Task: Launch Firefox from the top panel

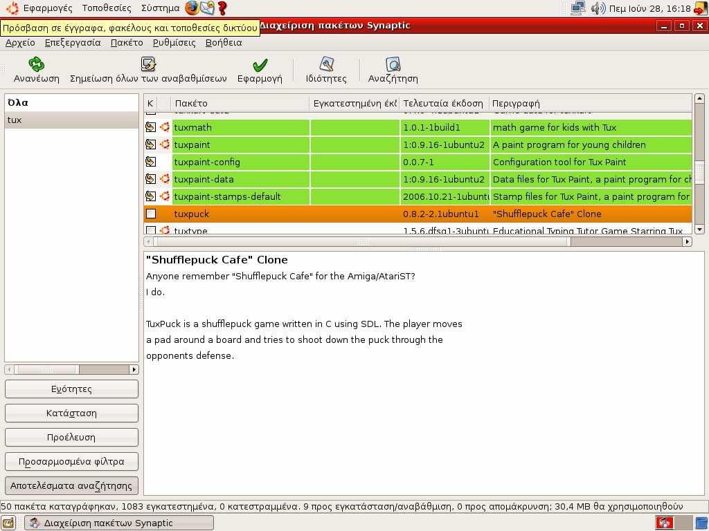Action: (192, 8)
